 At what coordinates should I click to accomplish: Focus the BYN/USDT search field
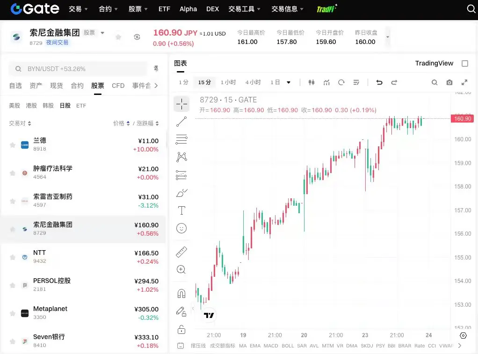(78, 69)
